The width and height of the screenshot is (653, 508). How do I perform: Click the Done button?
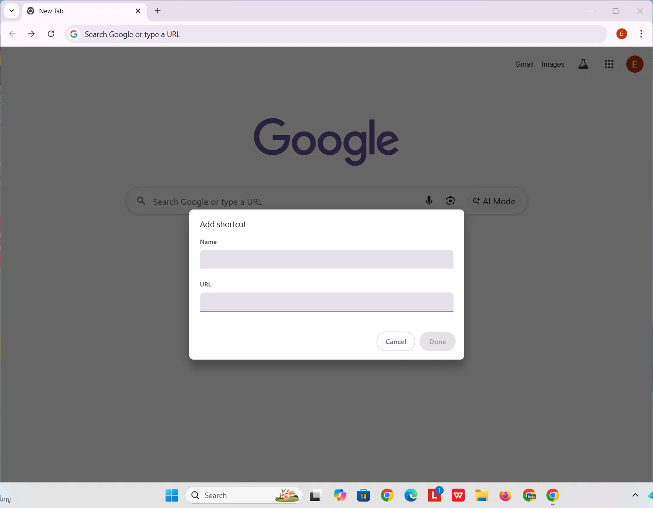[437, 341]
